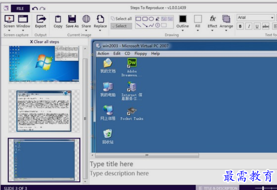Expand the Arrange dropdown arrow
277x190 pixels.
(226, 30)
